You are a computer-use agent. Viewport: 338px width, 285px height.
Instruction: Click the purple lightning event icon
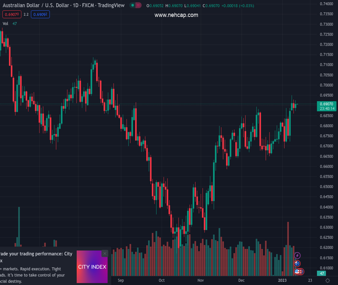tap(298, 256)
